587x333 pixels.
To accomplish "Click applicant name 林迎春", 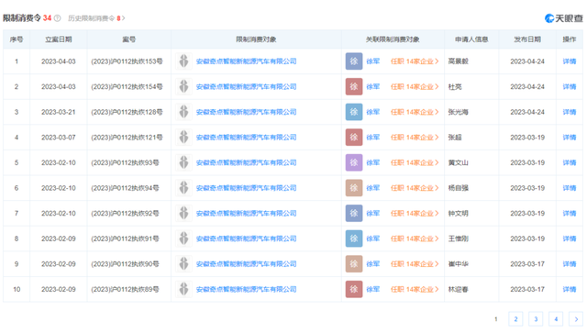I will [459, 289].
